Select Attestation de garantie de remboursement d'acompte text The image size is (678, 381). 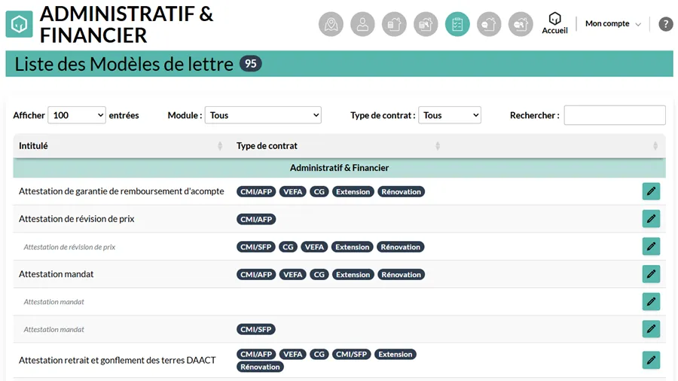pyautogui.click(x=121, y=191)
